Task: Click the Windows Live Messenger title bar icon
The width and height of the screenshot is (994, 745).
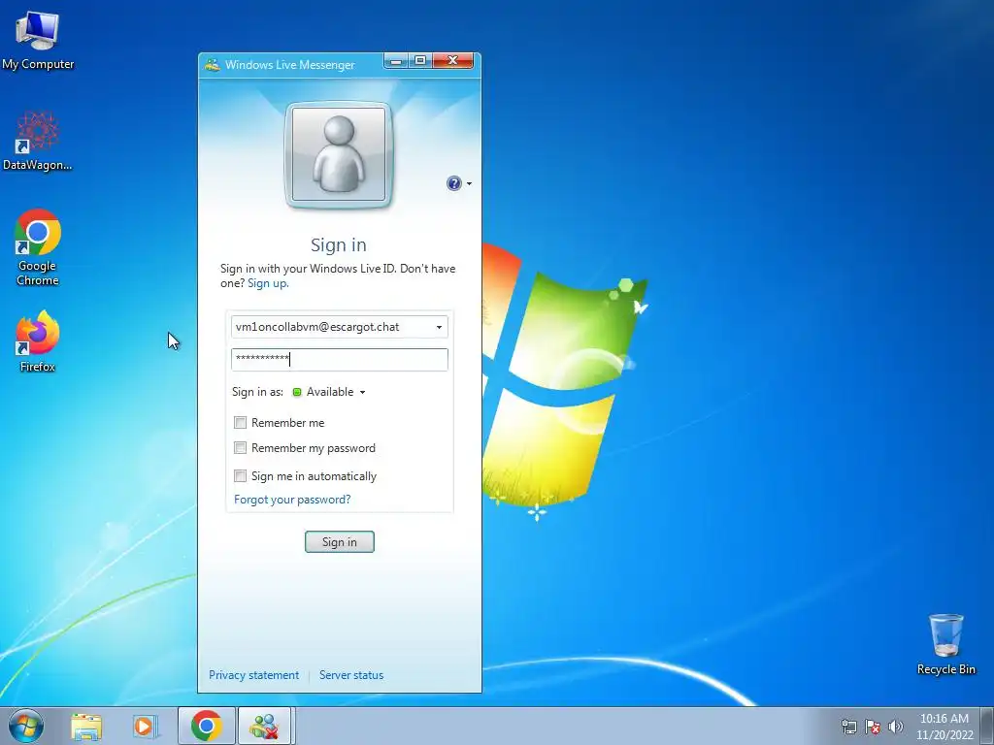Action: pyautogui.click(x=213, y=65)
